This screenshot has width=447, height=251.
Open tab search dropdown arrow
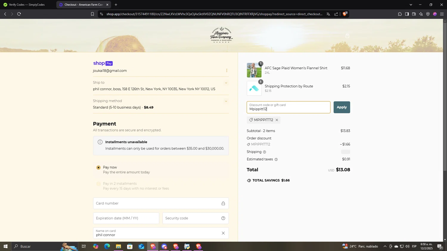tap(411, 4)
